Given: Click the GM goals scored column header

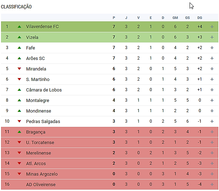Looking at the screenshot, I should [x=175, y=18].
